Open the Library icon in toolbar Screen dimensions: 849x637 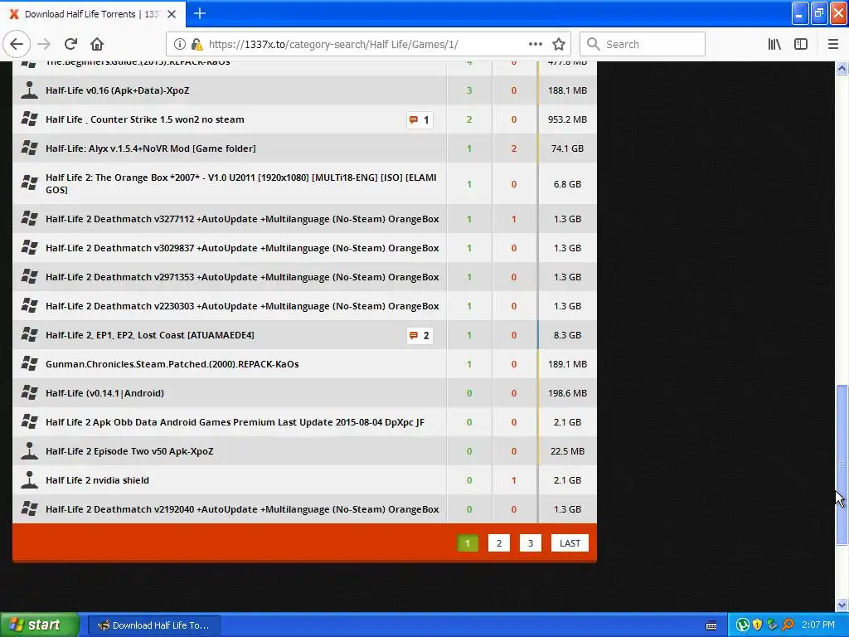(x=775, y=45)
